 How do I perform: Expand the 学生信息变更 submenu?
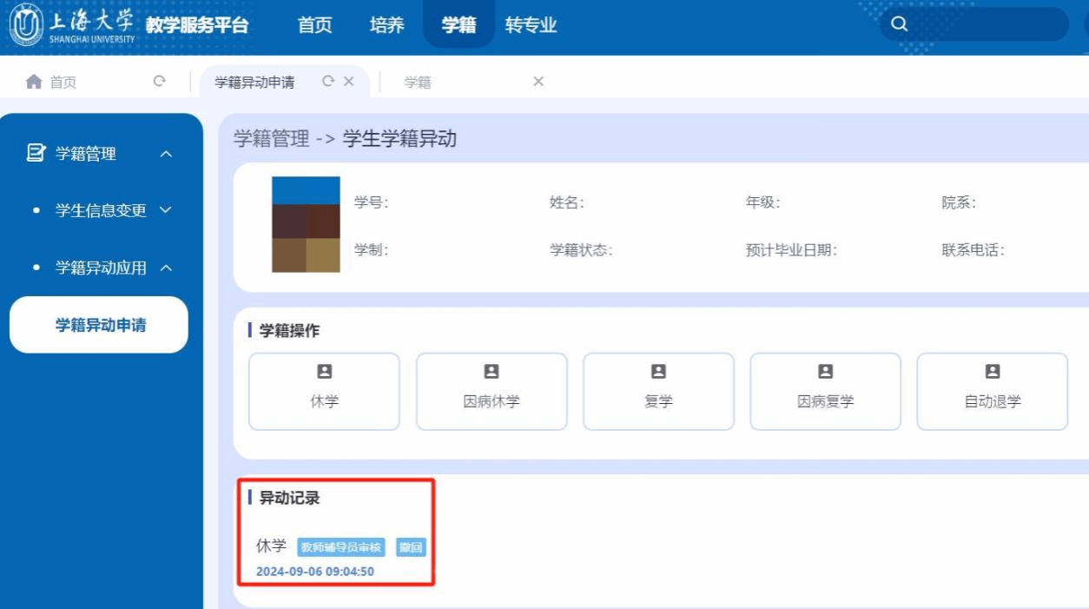pos(166,210)
